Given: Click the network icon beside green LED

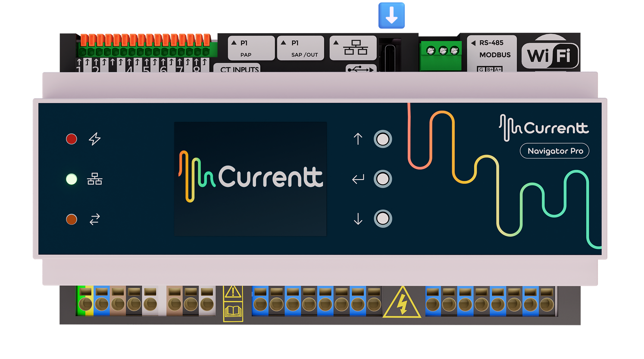Looking at the screenshot, I should click(x=94, y=179).
